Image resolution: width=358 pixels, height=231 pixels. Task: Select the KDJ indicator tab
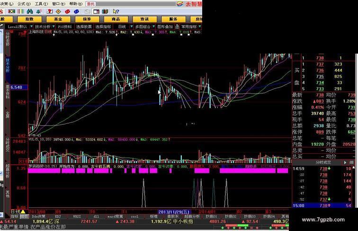(x=58, y=216)
